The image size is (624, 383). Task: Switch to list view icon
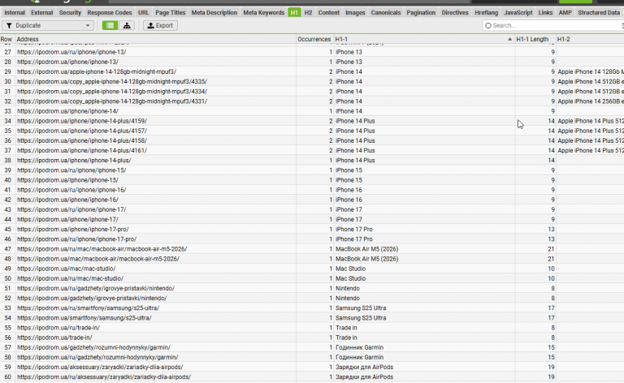click(x=110, y=25)
